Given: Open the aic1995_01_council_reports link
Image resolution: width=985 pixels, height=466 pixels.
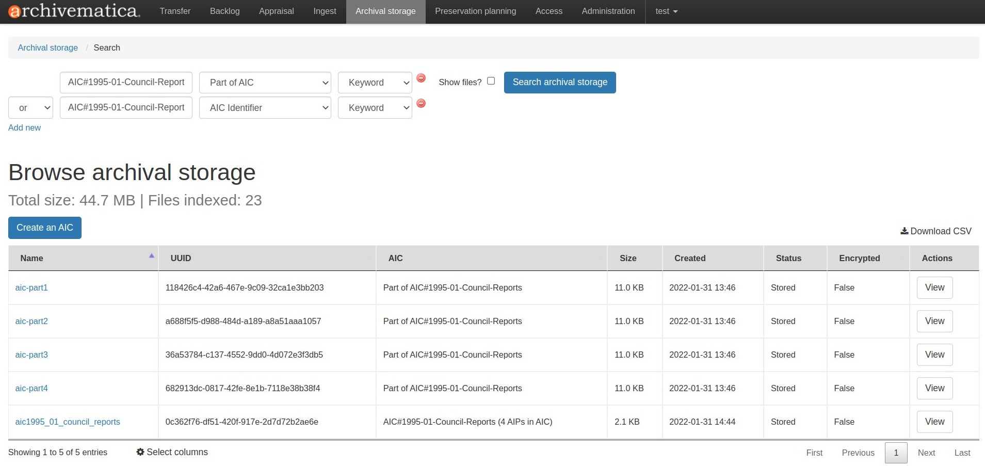Looking at the screenshot, I should [x=68, y=422].
